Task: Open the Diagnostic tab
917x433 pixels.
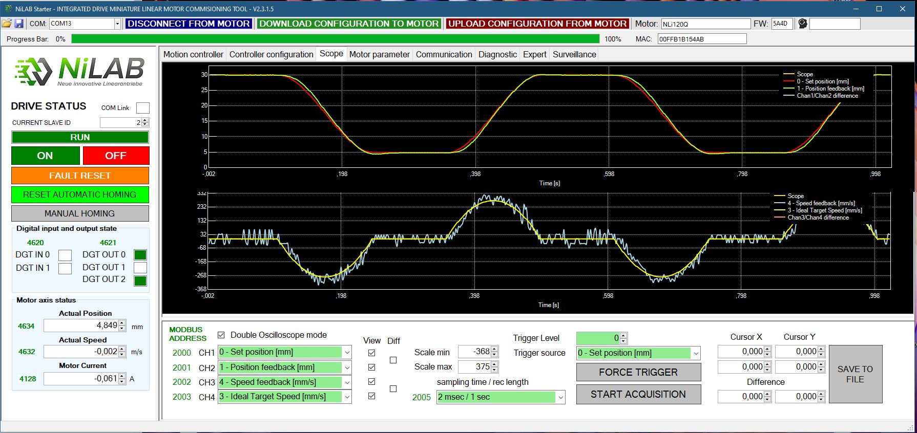Action: pyautogui.click(x=497, y=54)
